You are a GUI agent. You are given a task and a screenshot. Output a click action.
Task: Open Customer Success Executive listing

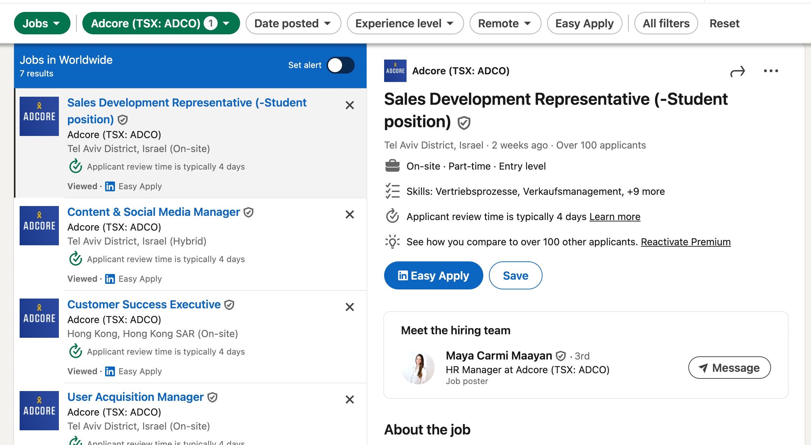tap(144, 304)
